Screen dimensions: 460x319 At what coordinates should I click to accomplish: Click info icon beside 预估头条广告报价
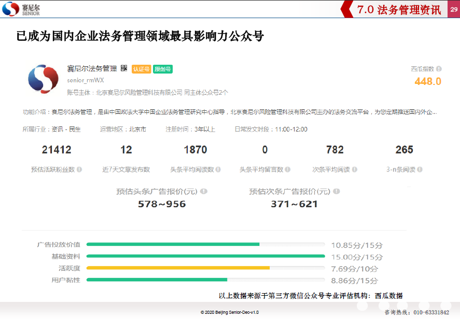[x=204, y=191]
